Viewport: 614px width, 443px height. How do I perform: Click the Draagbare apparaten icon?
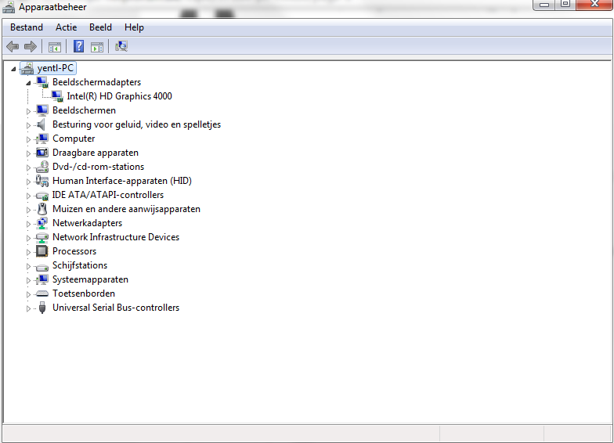pyautogui.click(x=42, y=153)
